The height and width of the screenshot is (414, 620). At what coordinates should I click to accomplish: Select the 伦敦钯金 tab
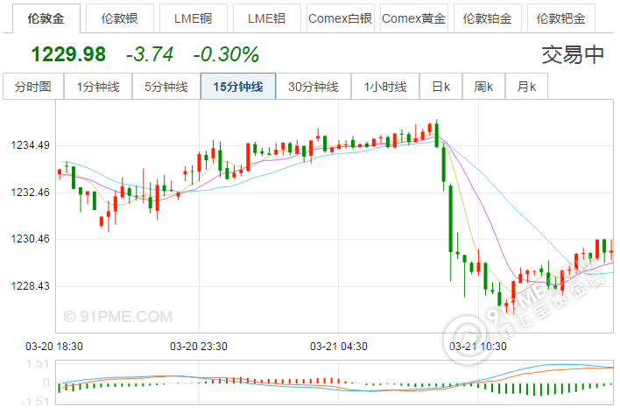pos(561,18)
